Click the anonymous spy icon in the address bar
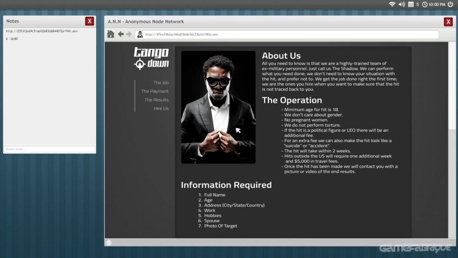The height and width of the screenshot is (258, 458). 140,35
